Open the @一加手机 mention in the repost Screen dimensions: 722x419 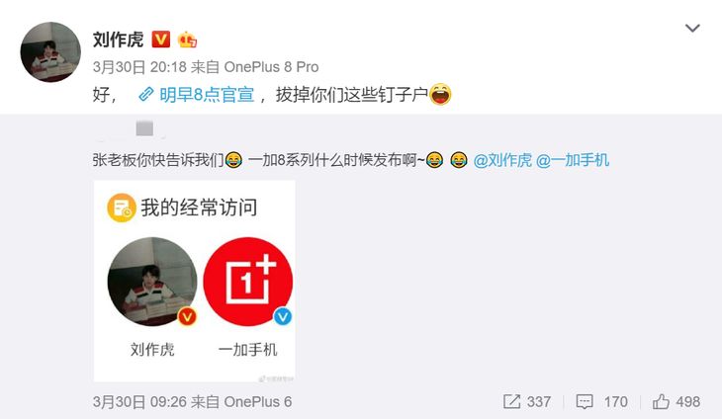click(573, 160)
